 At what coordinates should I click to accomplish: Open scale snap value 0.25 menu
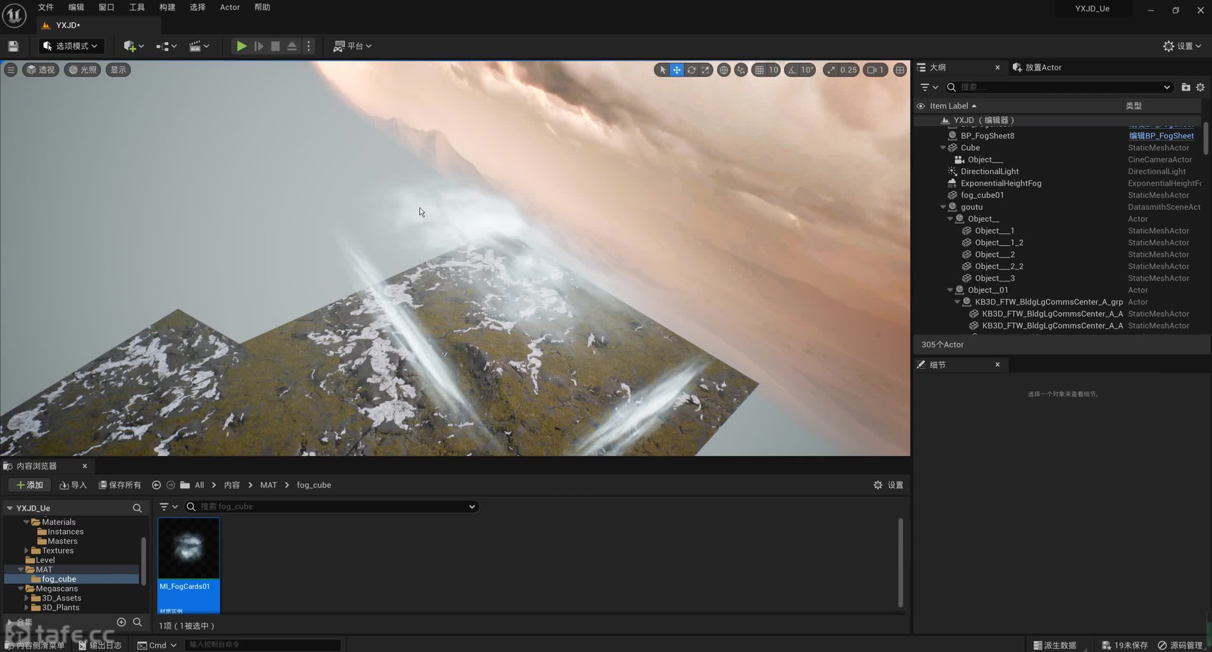tap(848, 70)
